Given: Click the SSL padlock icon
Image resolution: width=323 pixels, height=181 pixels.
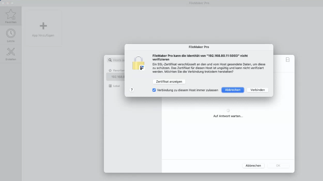Looking at the screenshot, I should point(138,63).
